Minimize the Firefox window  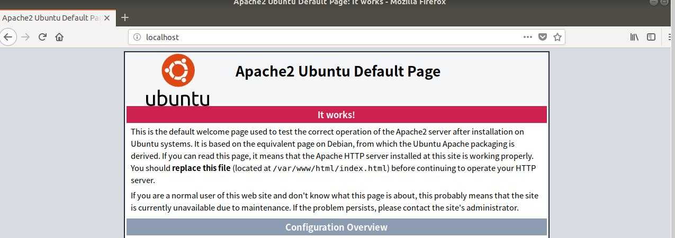click(654, 2)
